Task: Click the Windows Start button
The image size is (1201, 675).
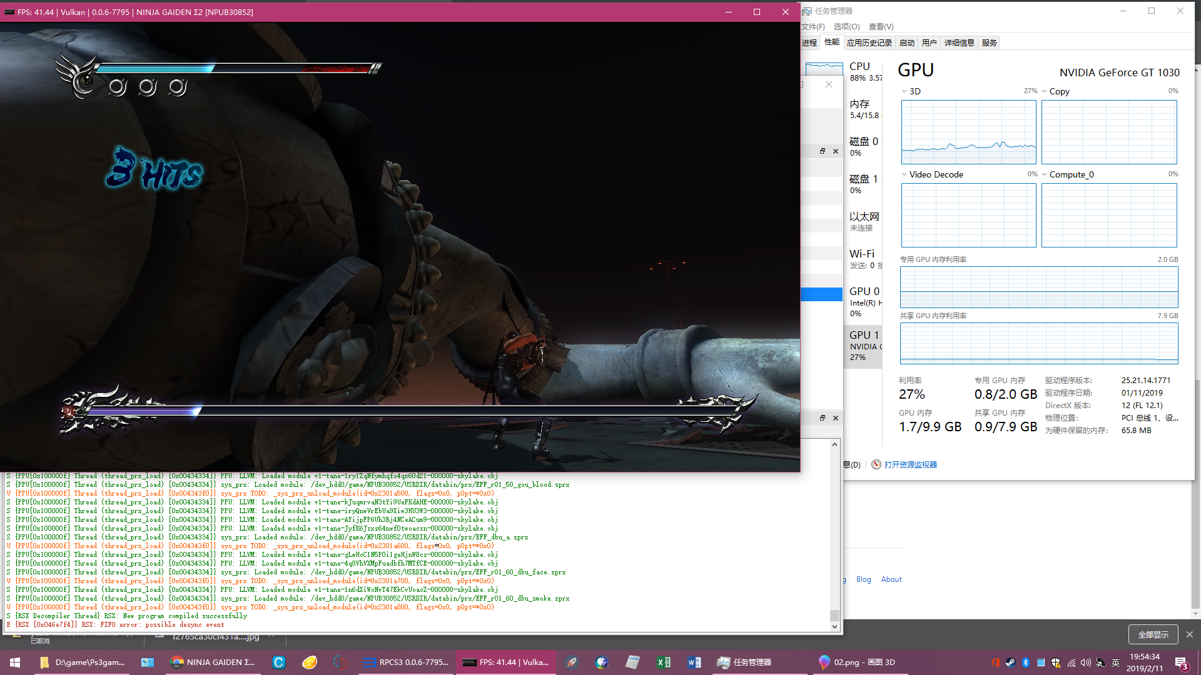Action: point(15,662)
